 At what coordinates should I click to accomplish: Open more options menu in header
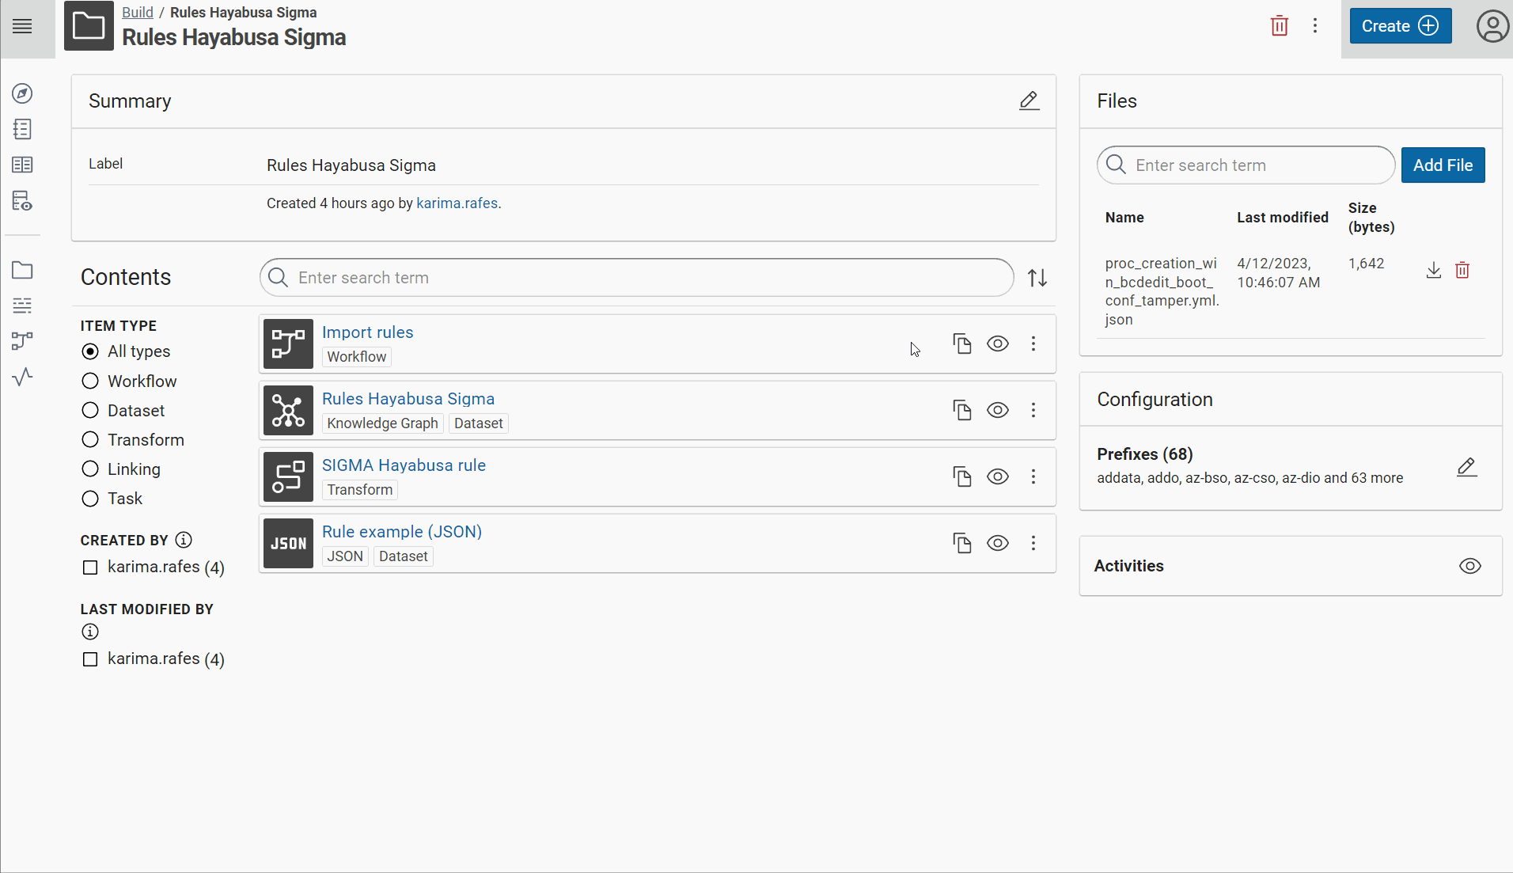click(1314, 26)
